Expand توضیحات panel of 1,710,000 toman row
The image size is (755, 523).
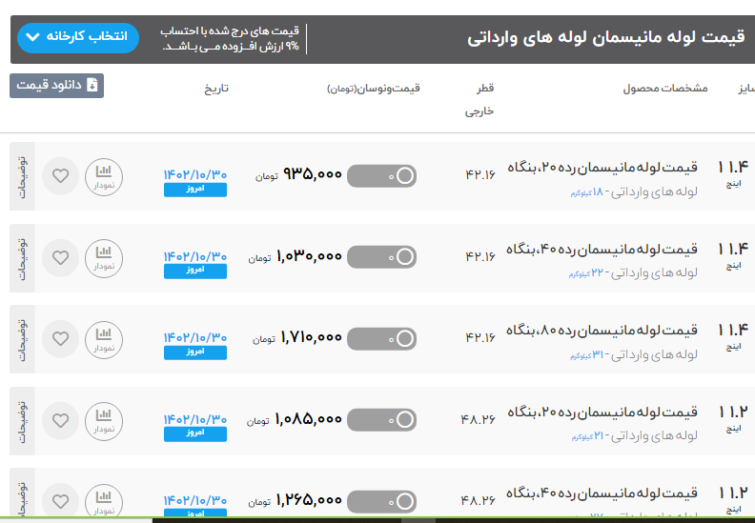coord(23,338)
